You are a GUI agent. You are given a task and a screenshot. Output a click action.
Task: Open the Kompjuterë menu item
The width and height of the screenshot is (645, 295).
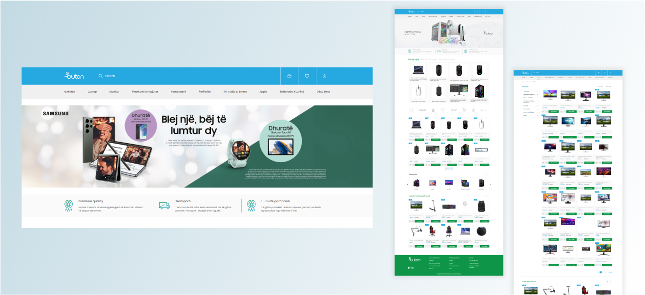(178, 92)
